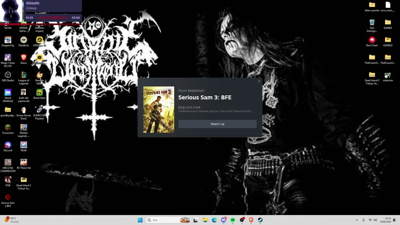400x225 pixels.
Task: Seek in the music widget waveform bar
Action: pyautogui.click(x=52, y=18)
